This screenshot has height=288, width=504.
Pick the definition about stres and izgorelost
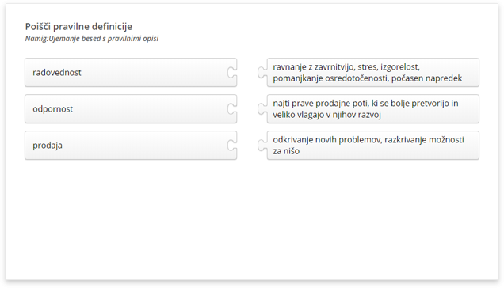point(373,73)
